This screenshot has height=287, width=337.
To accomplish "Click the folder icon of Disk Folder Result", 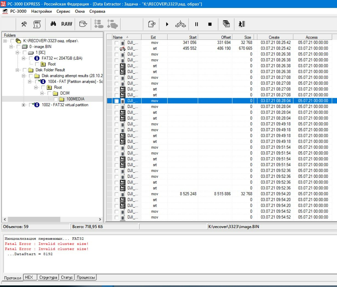I will (31, 70).
